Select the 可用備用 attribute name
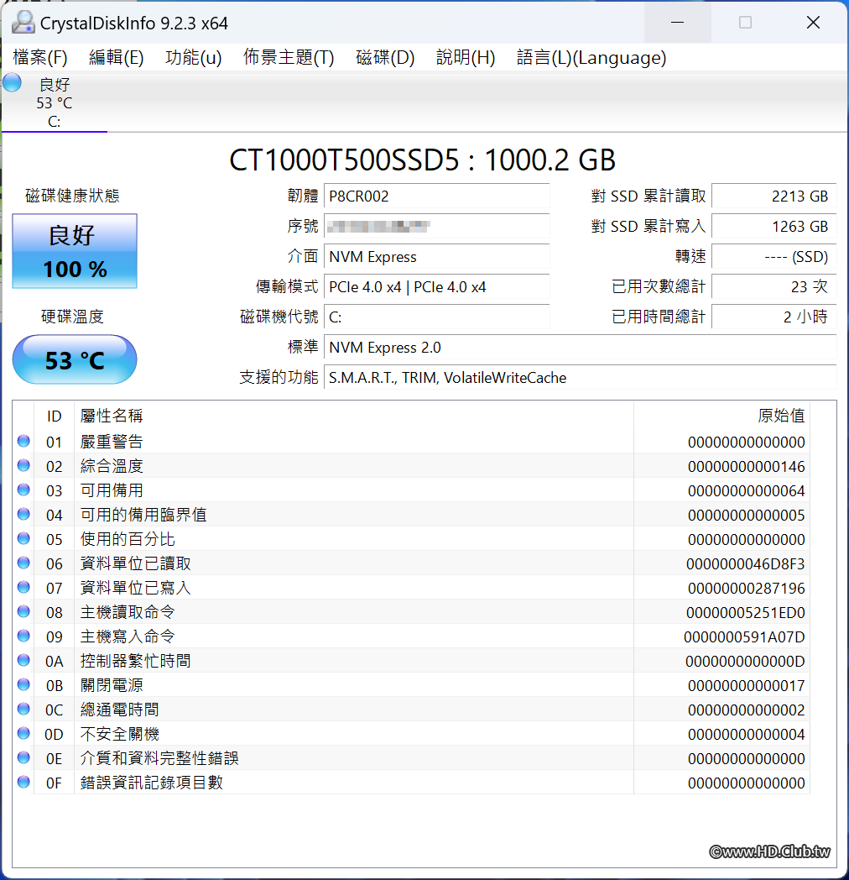The width and height of the screenshot is (849, 880). (112, 490)
